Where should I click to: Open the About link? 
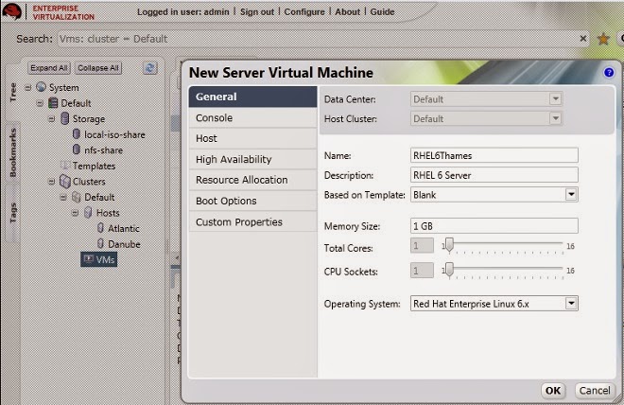[347, 12]
